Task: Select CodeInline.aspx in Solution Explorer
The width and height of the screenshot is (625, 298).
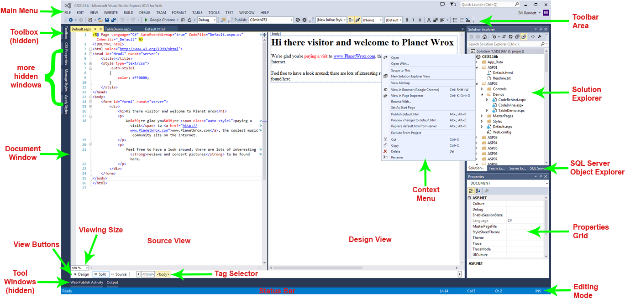Action: 512,105
